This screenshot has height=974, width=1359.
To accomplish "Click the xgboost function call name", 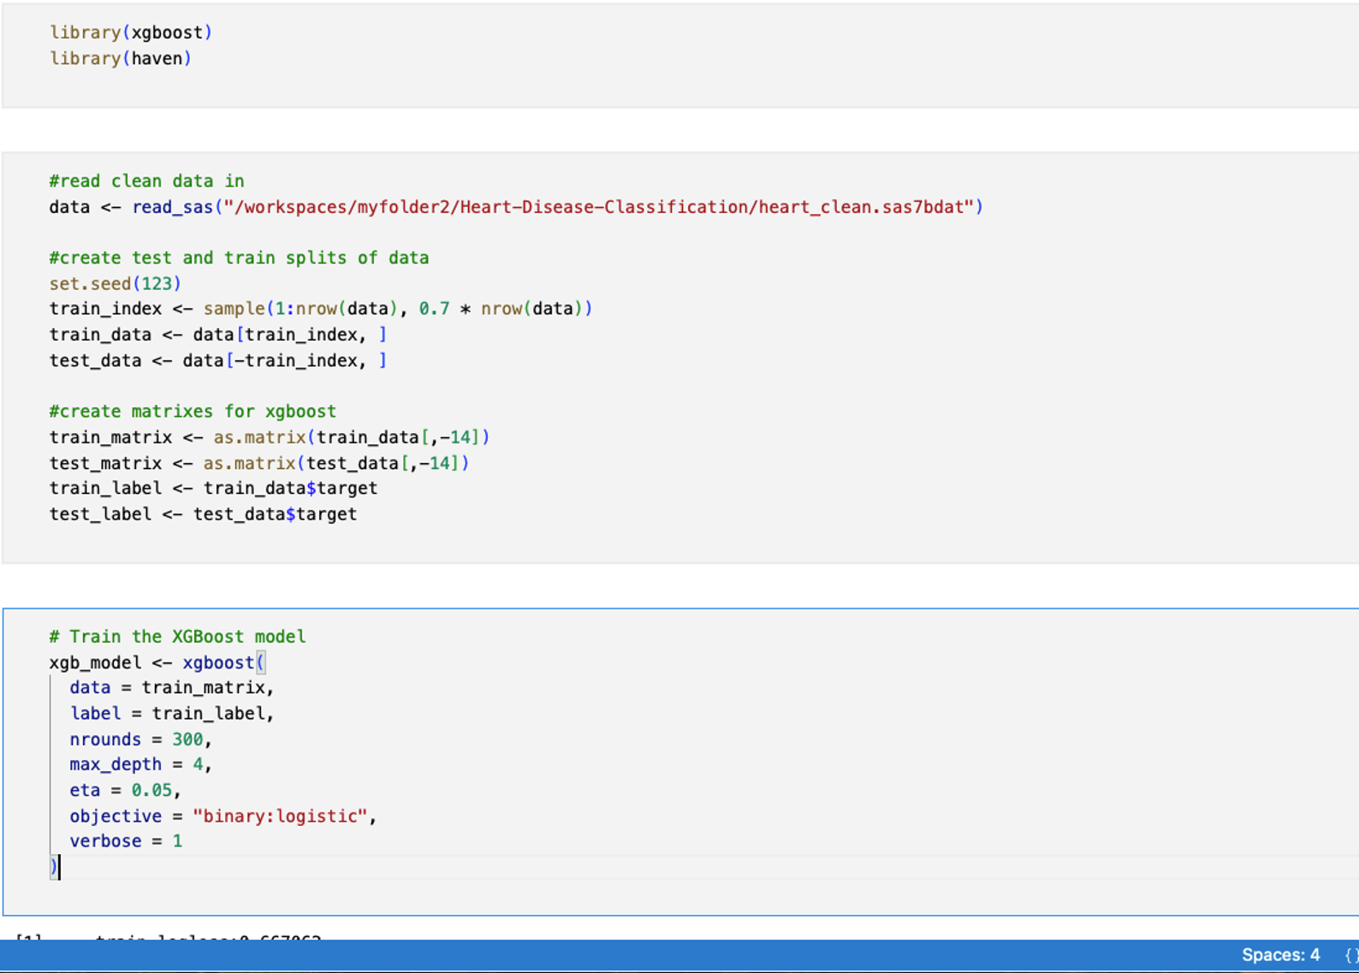I will [x=218, y=662].
